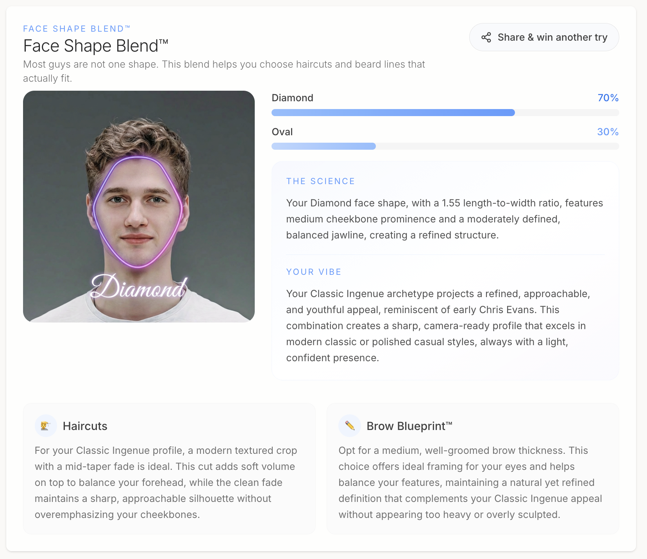The width and height of the screenshot is (647, 559).
Task: Click the share icon beside win another try
Action: [x=487, y=37]
